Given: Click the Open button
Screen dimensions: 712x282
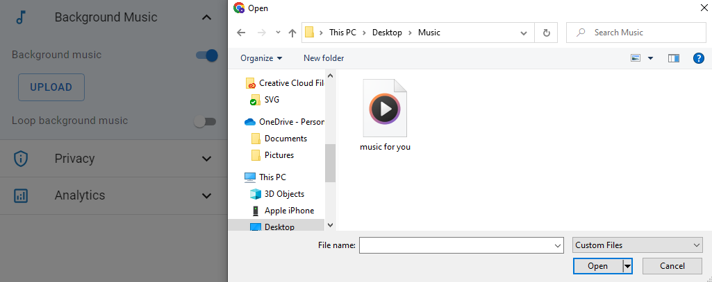Looking at the screenshot, I should coord(597,266).
